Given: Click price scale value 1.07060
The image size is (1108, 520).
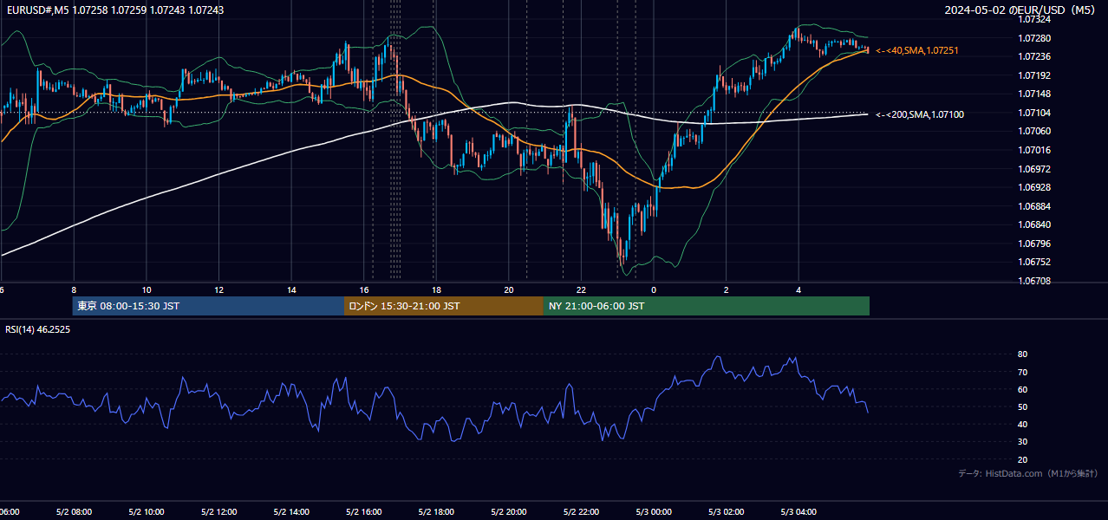Looking at the screenshot, I should pos(1035,131).
